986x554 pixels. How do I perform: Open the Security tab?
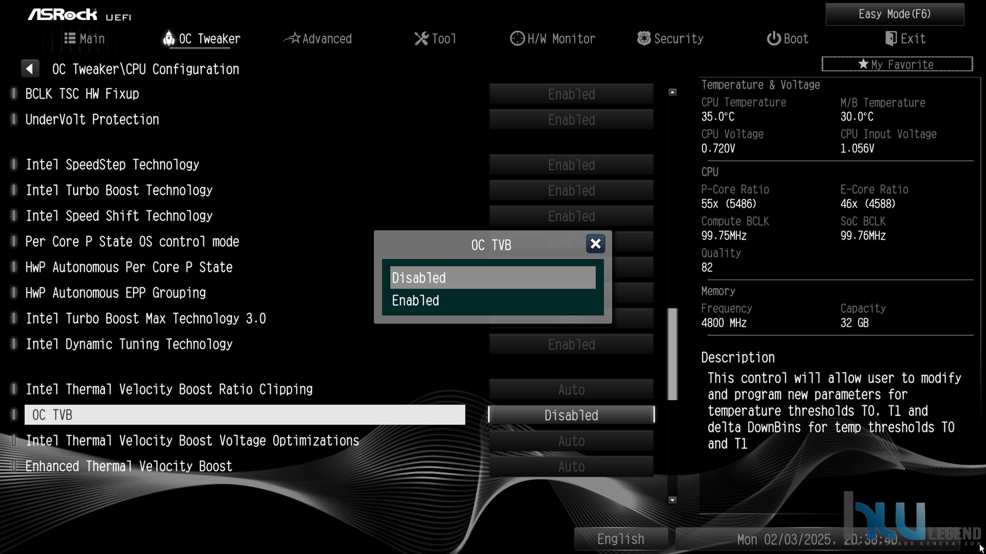click(x=670, y=39)
